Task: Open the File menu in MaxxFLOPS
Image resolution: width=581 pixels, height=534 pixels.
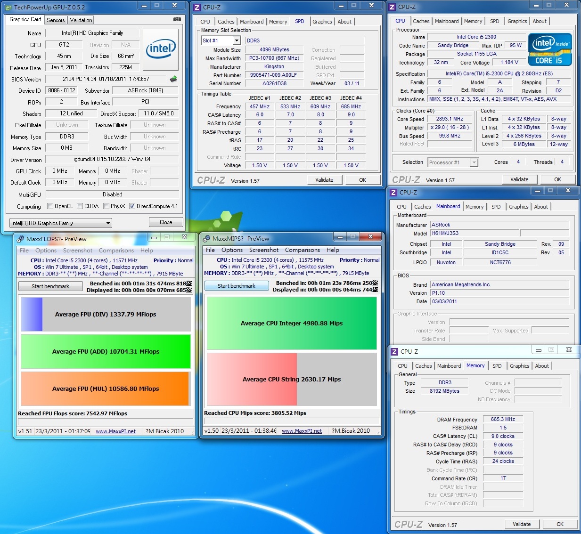Action: click(24, 251)
